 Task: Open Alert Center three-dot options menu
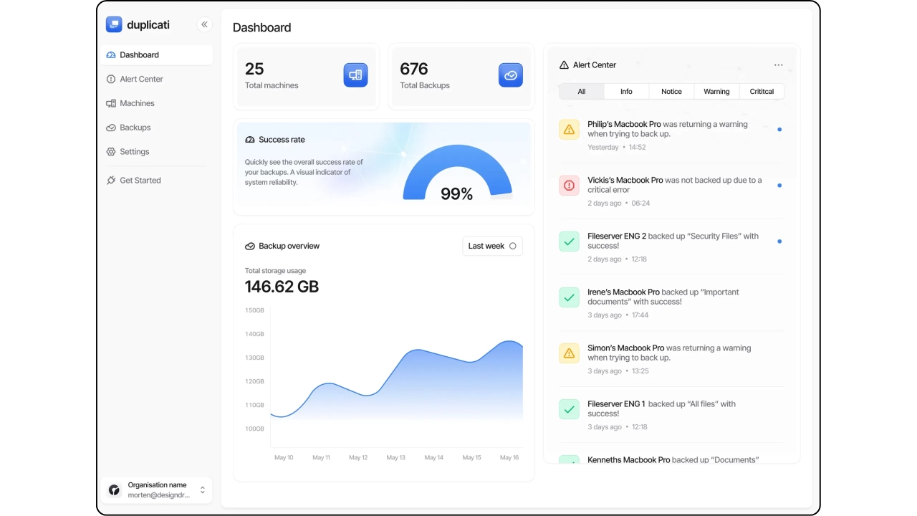[778, 65]
